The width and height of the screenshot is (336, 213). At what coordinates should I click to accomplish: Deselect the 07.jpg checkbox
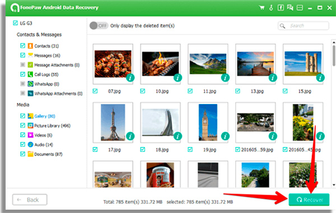click(95, 91)
